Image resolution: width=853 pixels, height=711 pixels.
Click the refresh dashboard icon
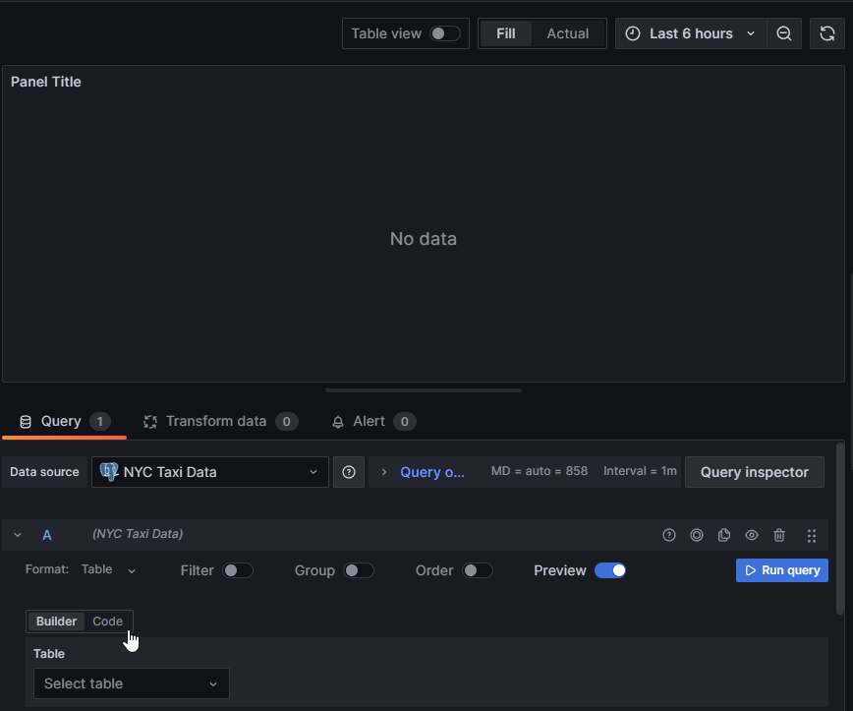tap(827, 33)
